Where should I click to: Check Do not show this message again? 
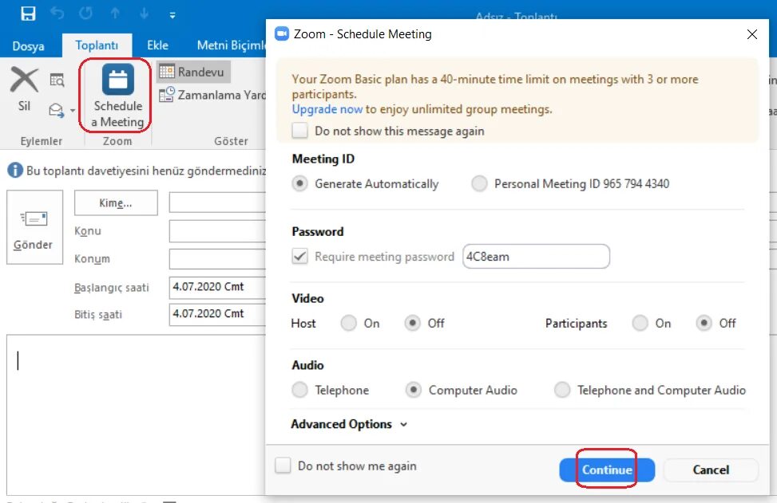point(299,131)
